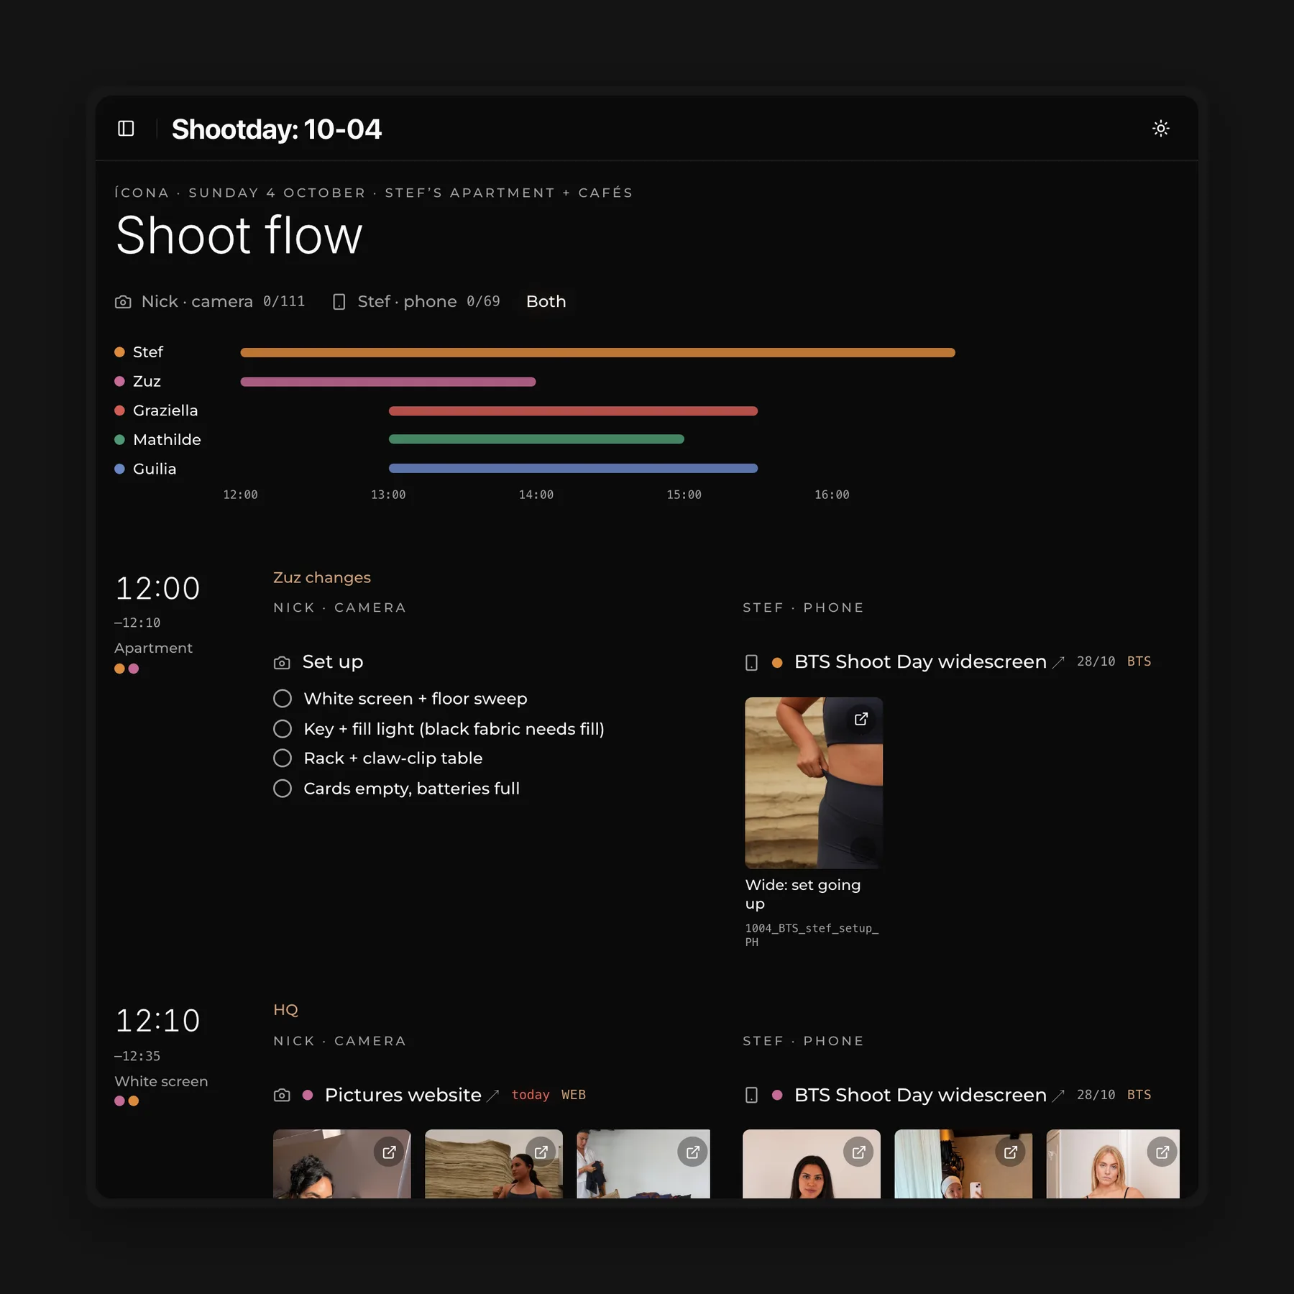Click the 12:00 time block heading
Screen dimensions: 1294x1294
(x=158, y=589)
